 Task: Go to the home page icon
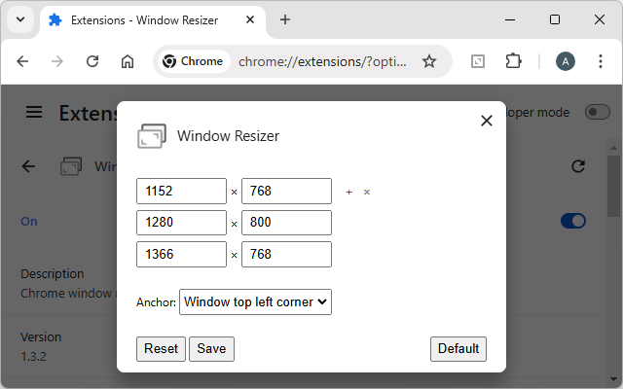pos(128,61)
